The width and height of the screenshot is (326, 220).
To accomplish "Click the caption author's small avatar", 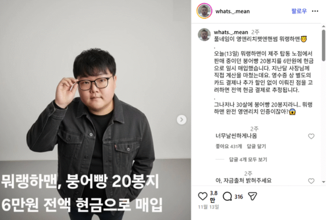I will pos(204,35).
